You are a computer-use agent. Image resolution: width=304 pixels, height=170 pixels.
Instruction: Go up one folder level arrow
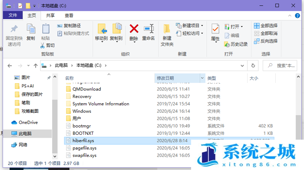[x=36, y=66]
